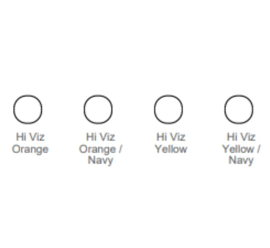Click the 'Hi Viz Yellow / Navy' label text
270x248 pixels.
pyautogui.click(x=241, y=149)
